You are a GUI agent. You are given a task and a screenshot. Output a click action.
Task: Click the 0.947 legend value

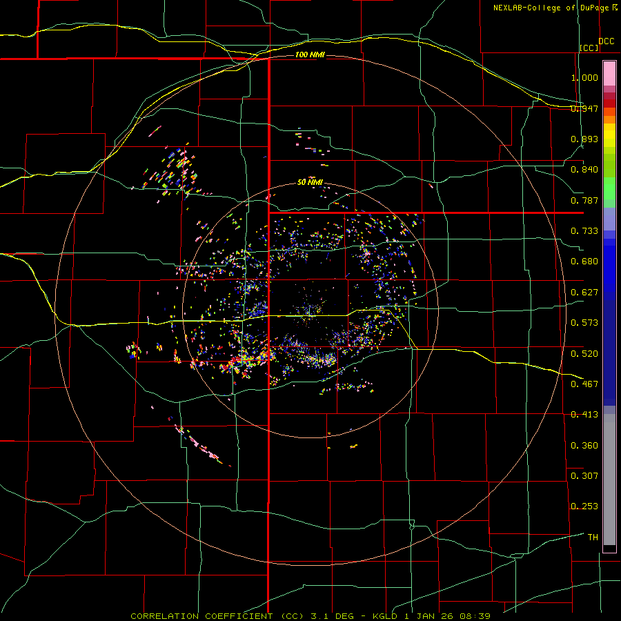[x=584, y=108]
